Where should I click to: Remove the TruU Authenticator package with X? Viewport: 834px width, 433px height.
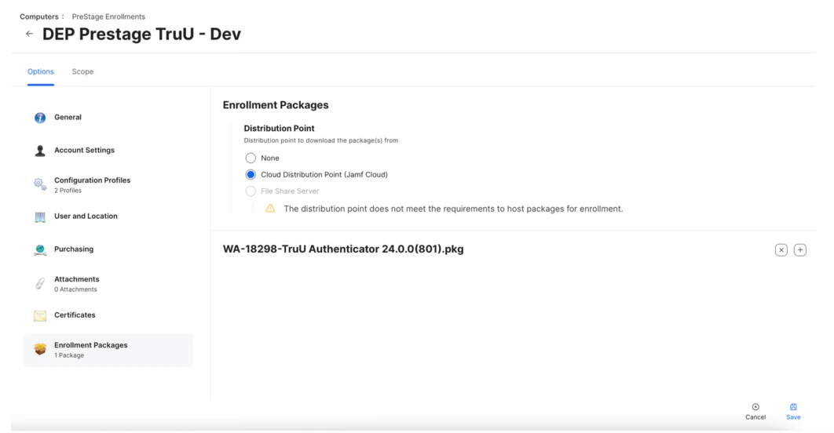coord(781,249)
